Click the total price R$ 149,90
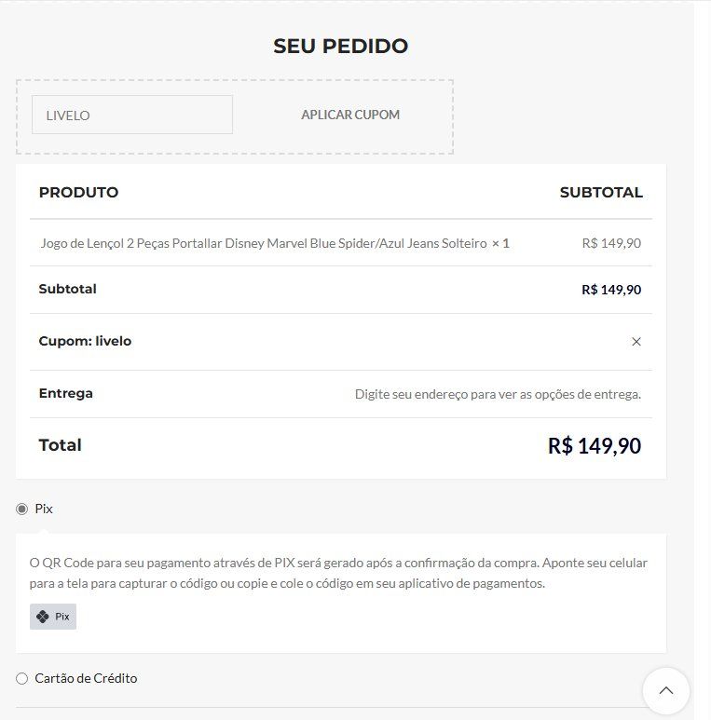The height and width of the screenshot is (720, 711). tap(595, 445)
